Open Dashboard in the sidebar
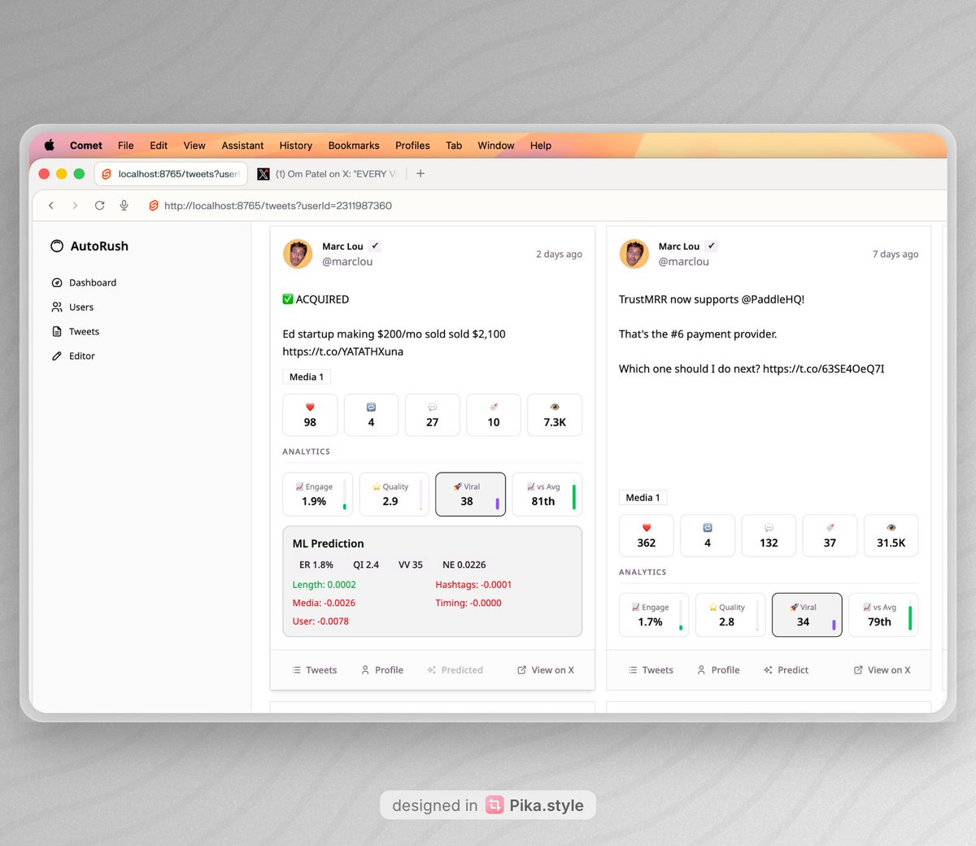Viewport: 976px width, 846px height. point(84,283)
